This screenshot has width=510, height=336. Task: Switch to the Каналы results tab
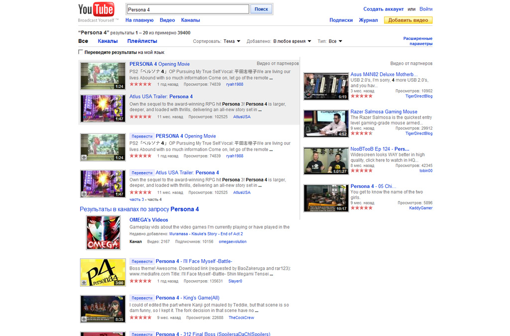pos(108,41)
